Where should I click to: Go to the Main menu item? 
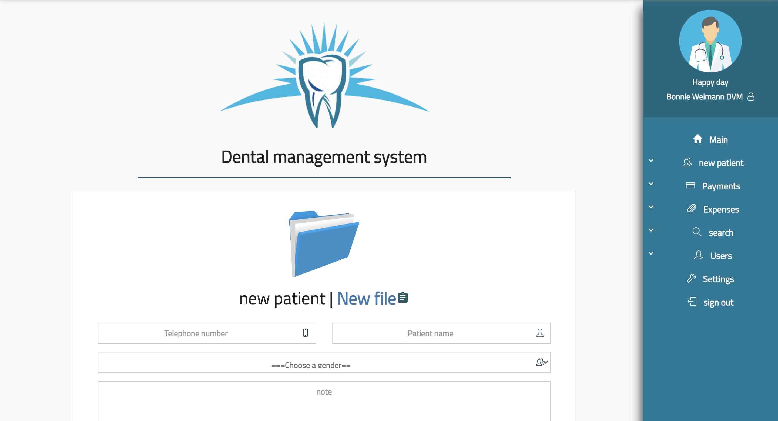pos(710,139)
